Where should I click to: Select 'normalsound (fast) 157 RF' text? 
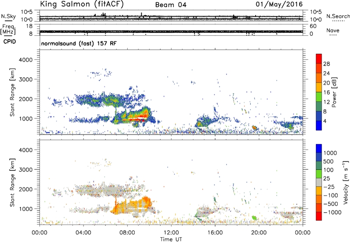(x=79, y=43)
